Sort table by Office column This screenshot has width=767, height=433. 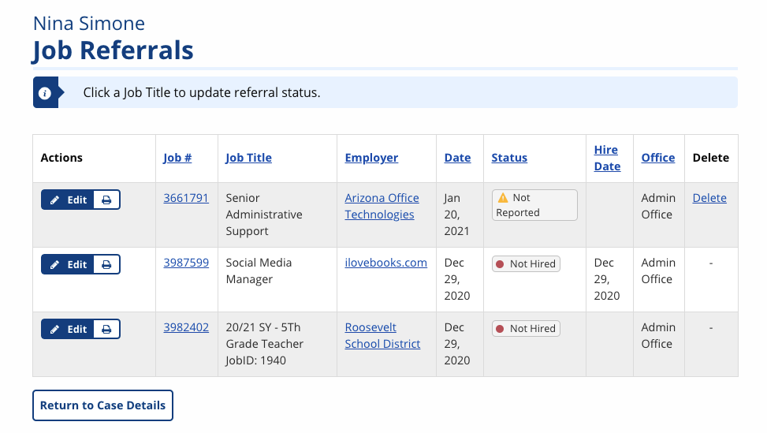click(658, 158)
